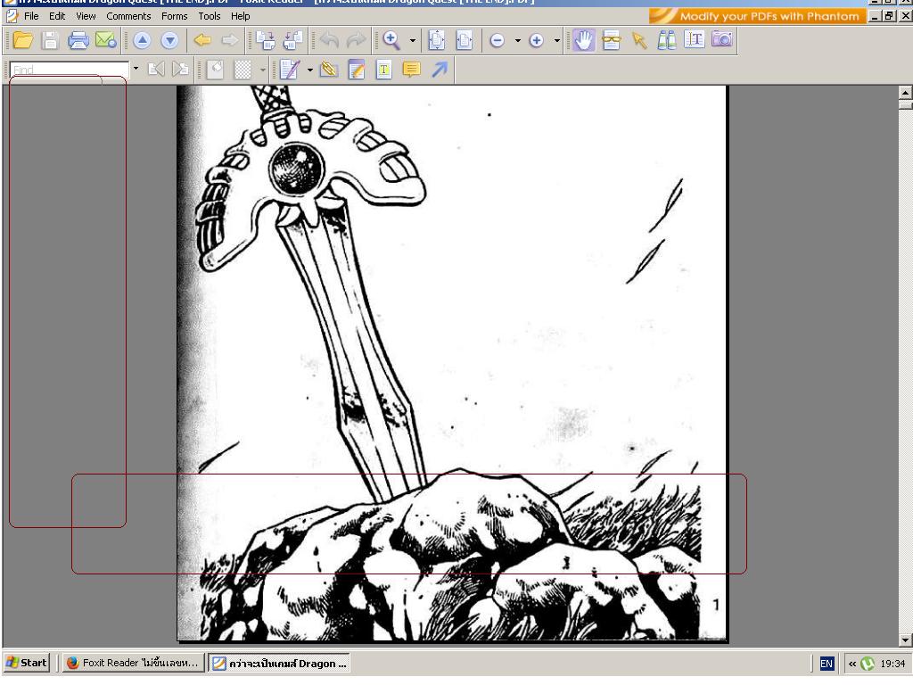Screen dimensions: 913x685
Task: Click the vertical scrollbar up arrow
Action: point(905,92)
